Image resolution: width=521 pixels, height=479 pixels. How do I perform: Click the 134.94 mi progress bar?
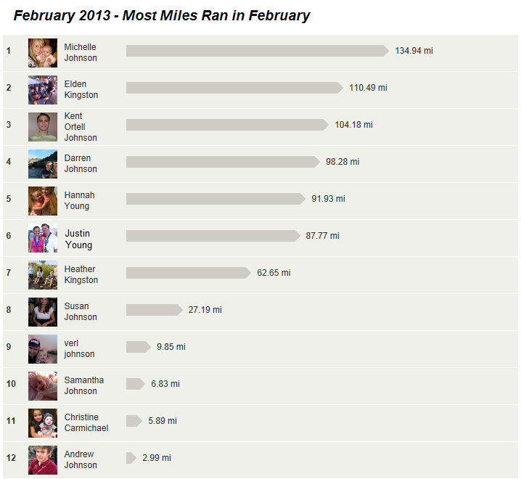258,51
